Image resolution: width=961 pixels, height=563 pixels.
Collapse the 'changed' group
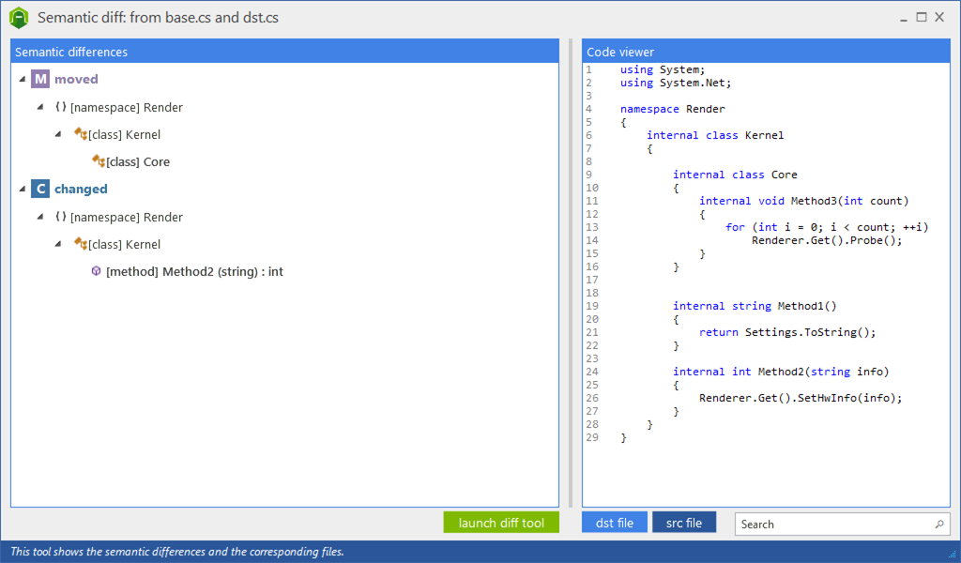coord(22,190)
